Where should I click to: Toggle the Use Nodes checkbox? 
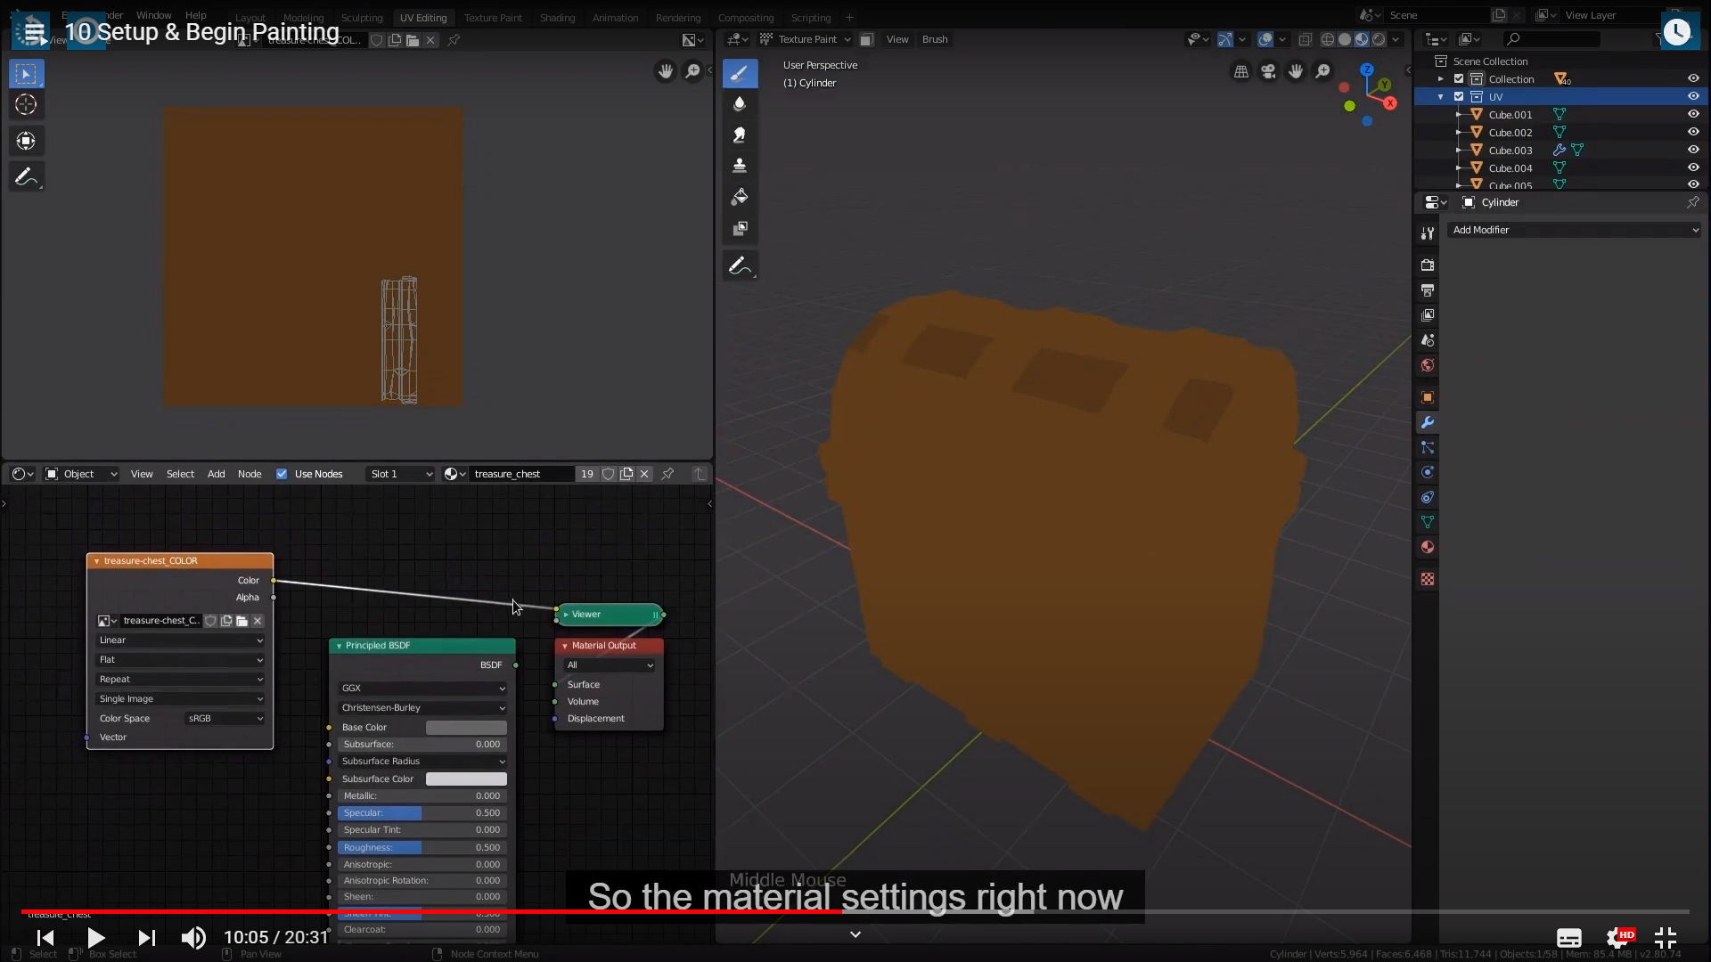282,474
